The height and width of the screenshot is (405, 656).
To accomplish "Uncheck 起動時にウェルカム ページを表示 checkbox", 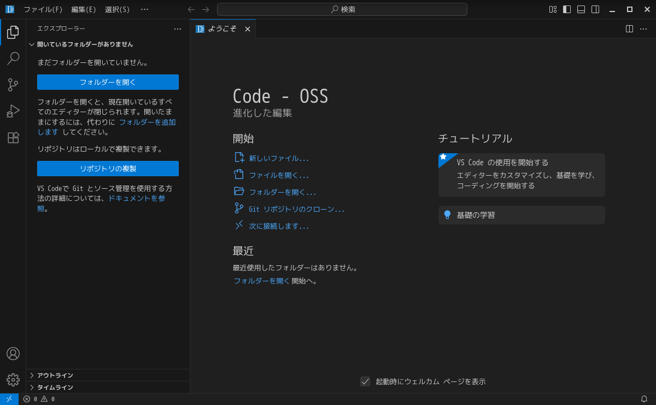I will (x=365, y=381).
